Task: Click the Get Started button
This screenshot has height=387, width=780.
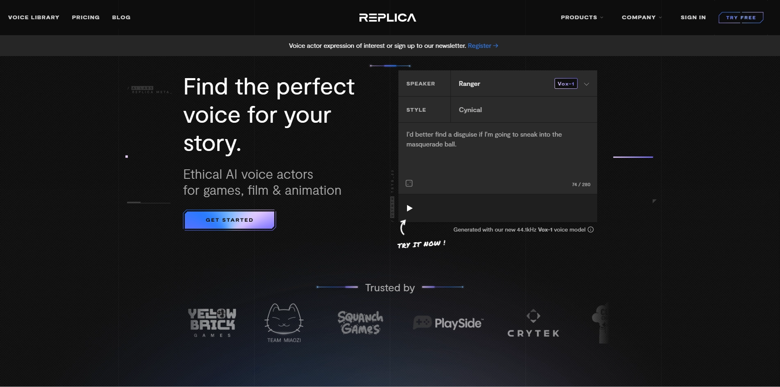Action: pyautogui.click(x=230, y=220)
